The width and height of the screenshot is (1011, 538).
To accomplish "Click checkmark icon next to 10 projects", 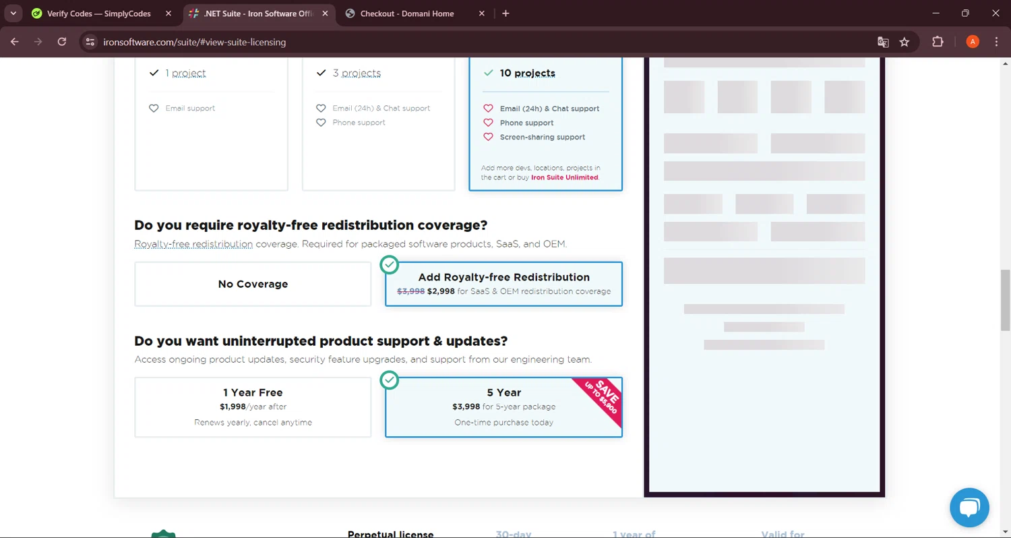I will coord(488,73).
